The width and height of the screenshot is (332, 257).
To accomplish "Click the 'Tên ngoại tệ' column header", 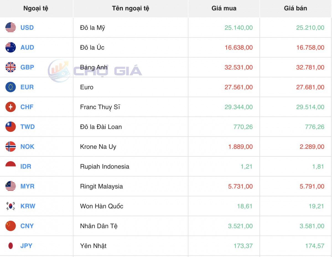I will point(131,8).
